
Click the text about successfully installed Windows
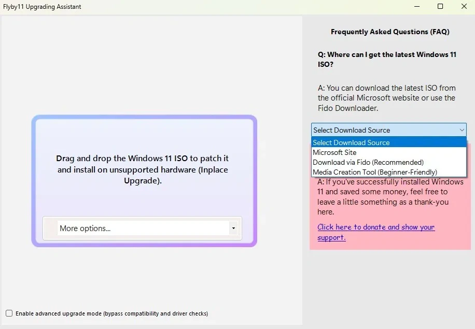tap(390, 197)
